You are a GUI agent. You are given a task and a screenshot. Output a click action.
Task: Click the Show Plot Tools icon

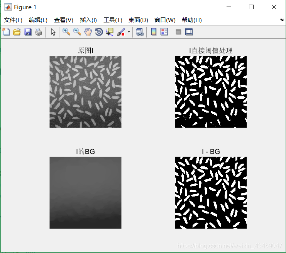pos(189,32)
